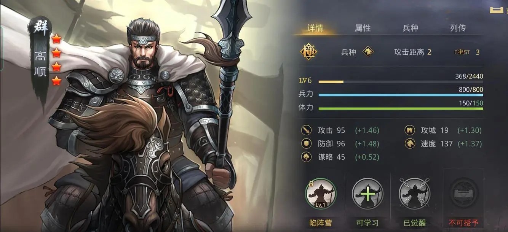Click the 极 hexagon rarity badge

pos(309,52)
